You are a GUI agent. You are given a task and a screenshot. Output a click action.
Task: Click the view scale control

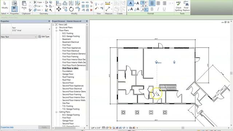pos(96,128)
